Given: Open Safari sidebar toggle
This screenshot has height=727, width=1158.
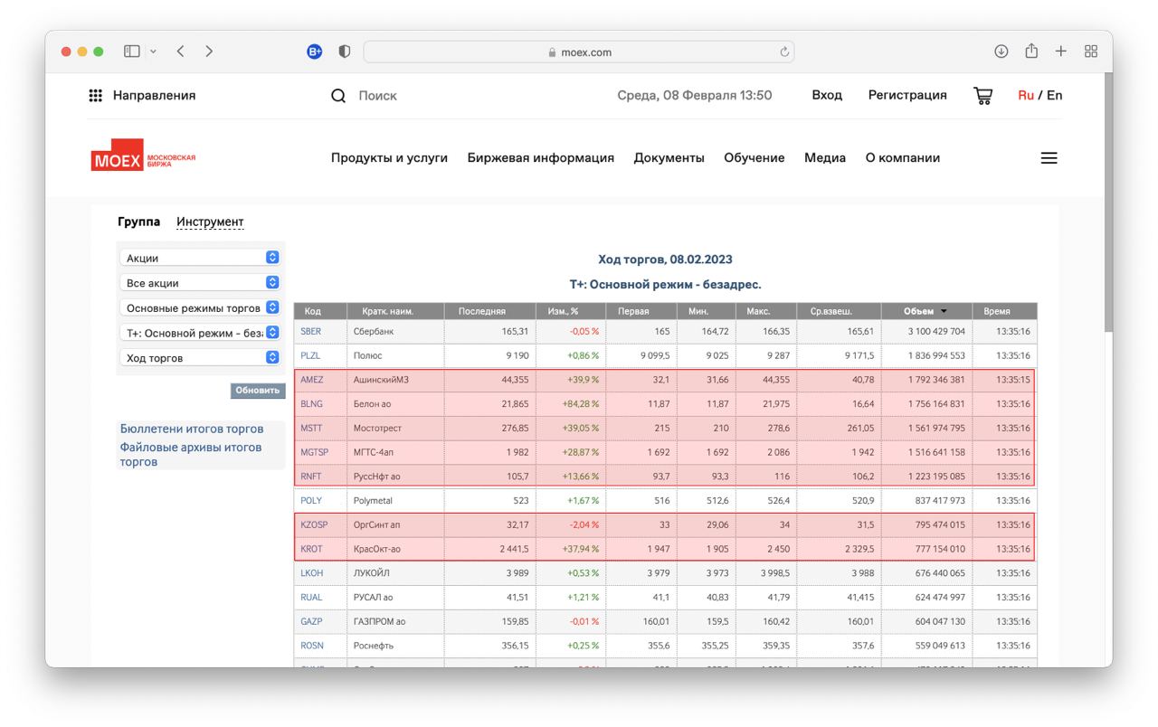Looking at the screenshot, I should tap(132, 52).
